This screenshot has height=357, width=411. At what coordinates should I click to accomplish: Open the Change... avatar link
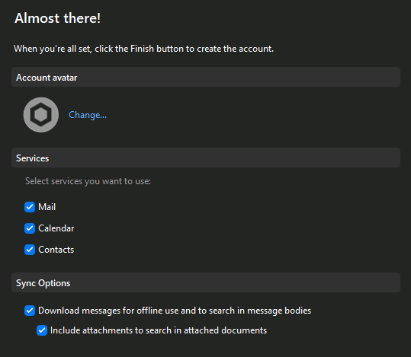88,115
